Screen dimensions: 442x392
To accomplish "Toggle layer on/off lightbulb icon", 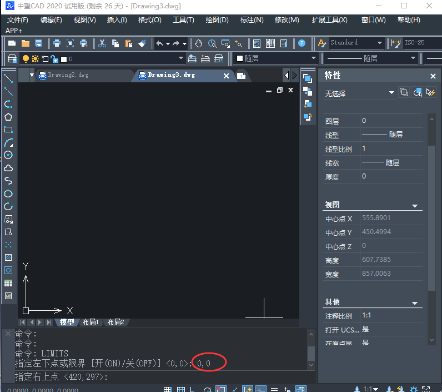I will point(26,59).
